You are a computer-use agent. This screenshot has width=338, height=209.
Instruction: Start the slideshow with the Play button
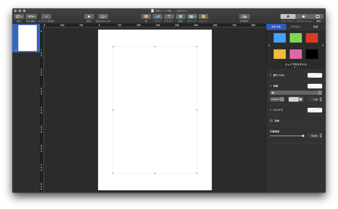pyautogui.click(x=89, y=16)
